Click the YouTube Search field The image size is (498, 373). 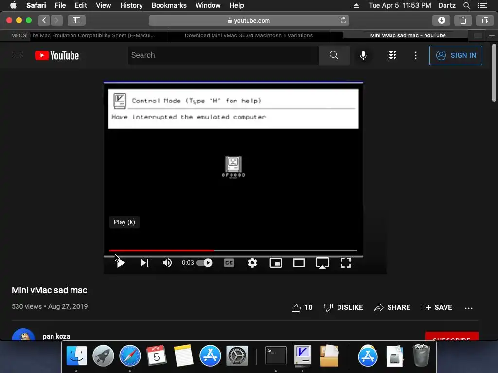point(223,55)
